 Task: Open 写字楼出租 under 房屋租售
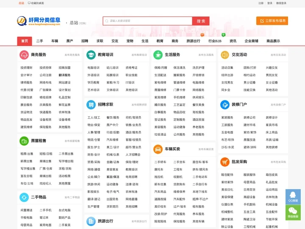pos(66,161)
